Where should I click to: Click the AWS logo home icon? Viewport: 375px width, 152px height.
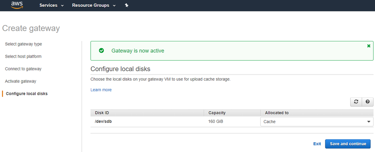point(17,5)
